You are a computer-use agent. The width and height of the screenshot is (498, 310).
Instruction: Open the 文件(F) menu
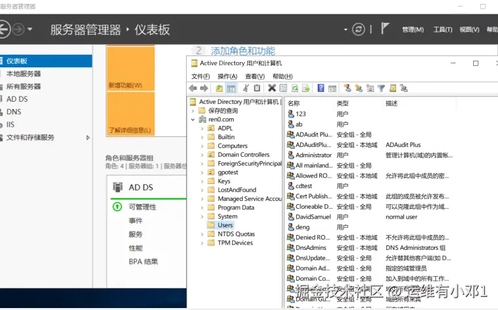[200, 76]
